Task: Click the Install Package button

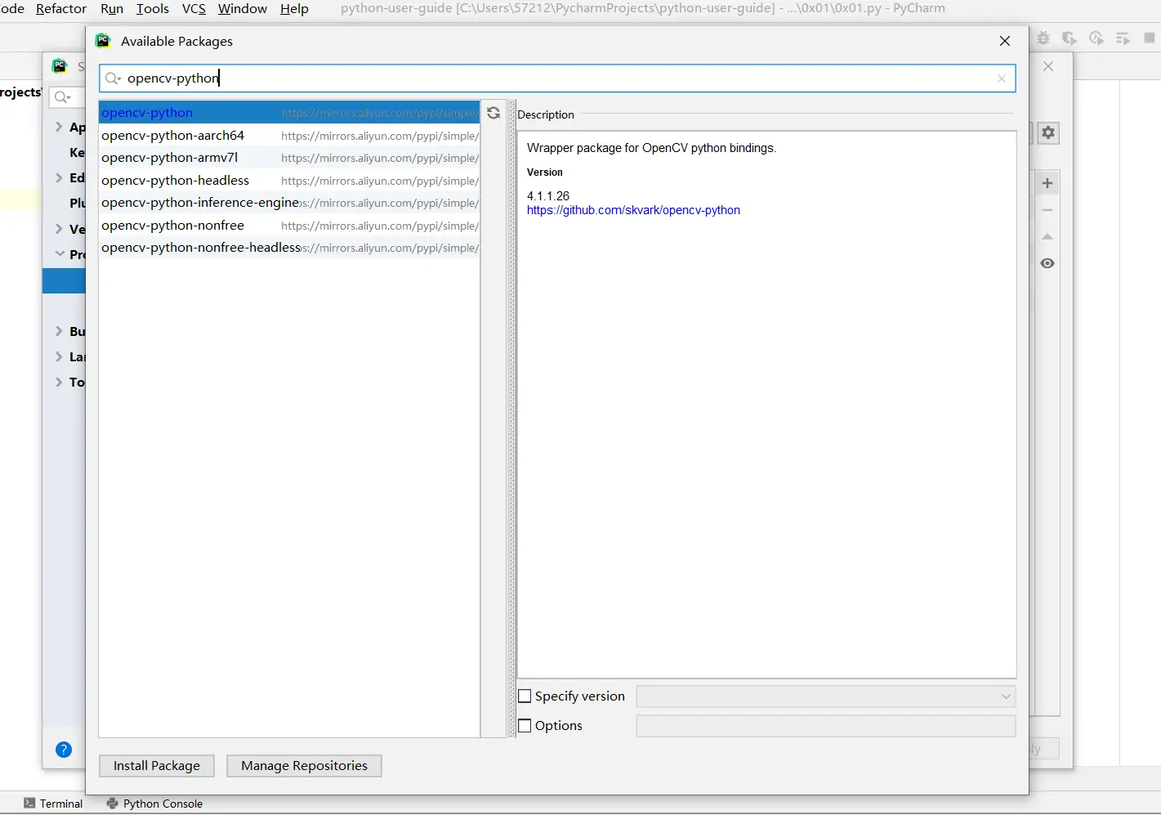Action: 157,766
